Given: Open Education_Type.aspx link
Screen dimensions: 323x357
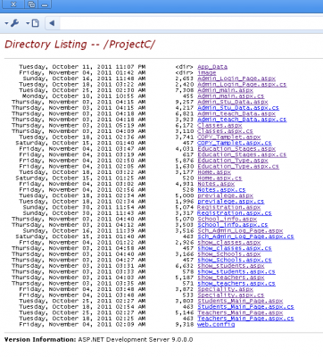Looking at the screenshot, I should coord(233,161).
